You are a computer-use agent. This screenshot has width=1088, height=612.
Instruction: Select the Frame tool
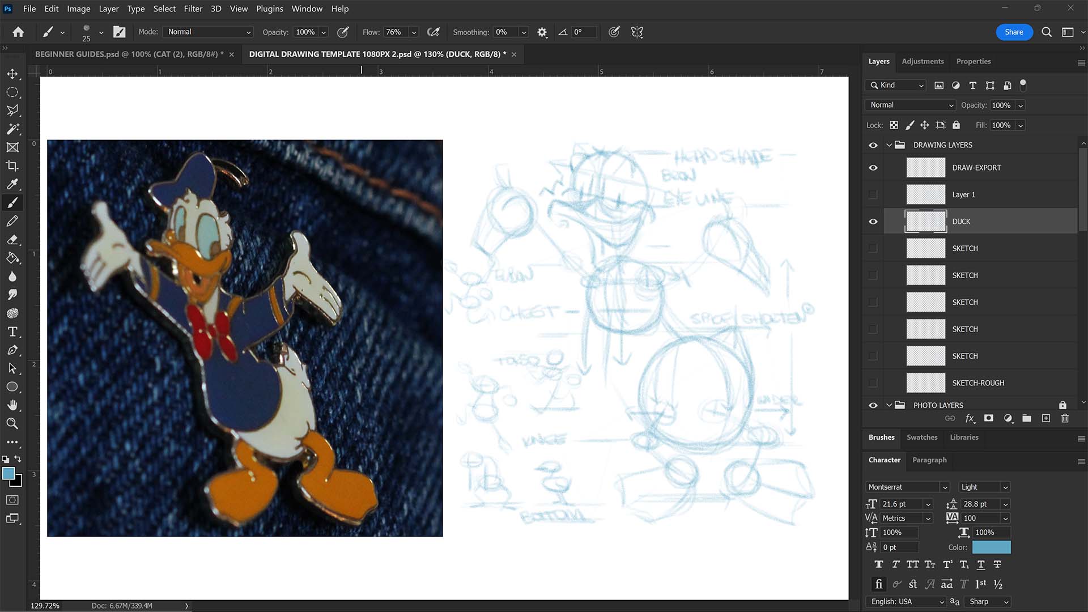[x=12, y=147]
